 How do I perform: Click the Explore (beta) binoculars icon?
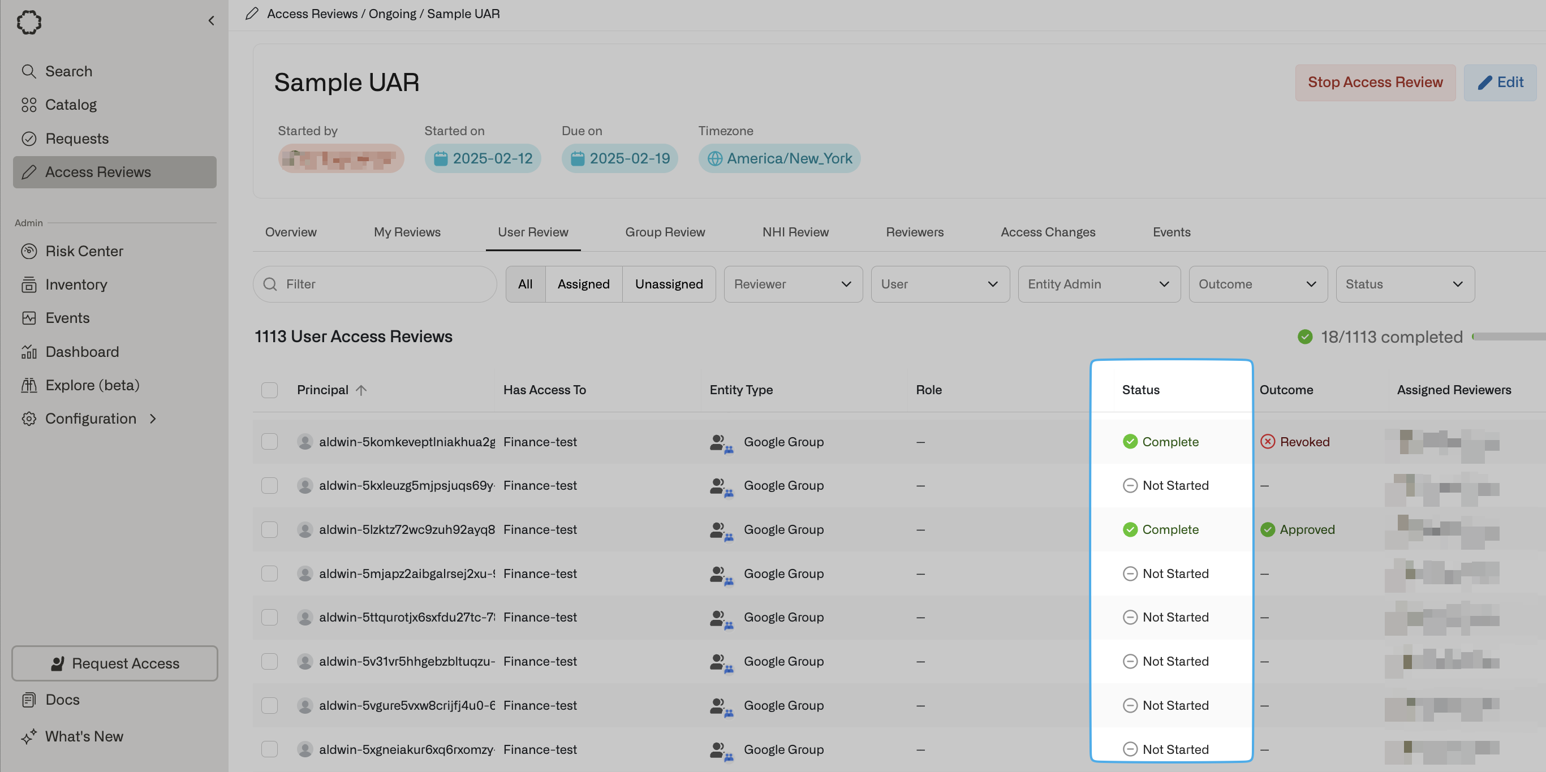pyautogui.click(x=28, y=385)
